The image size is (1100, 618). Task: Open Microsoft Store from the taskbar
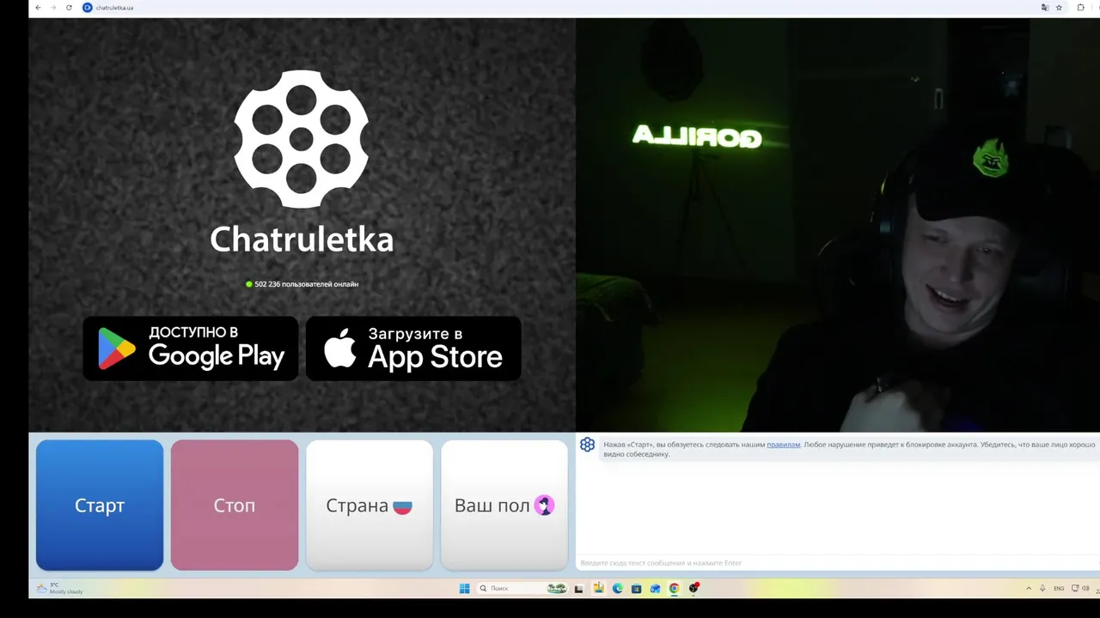pyautogui.click(x=636, y=589)
